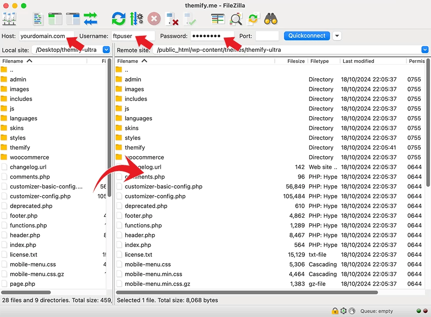Sort remote list by Filetype column
The width and height of the screenshot is (431, 317).
pyautogui.click(x=324, y=61)
